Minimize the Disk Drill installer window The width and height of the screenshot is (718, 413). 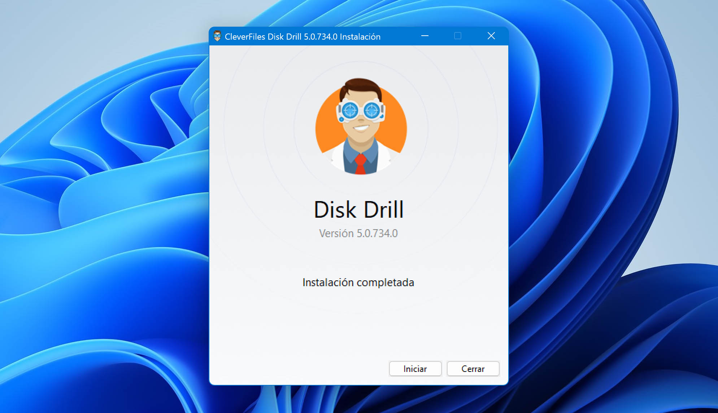425,36
